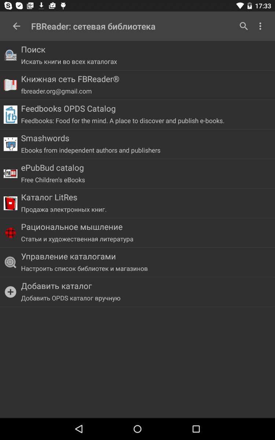Open 'Книжная сеть FBReader' entry
The height and width of the screenshot is (440, 275).
coord(70,80)
